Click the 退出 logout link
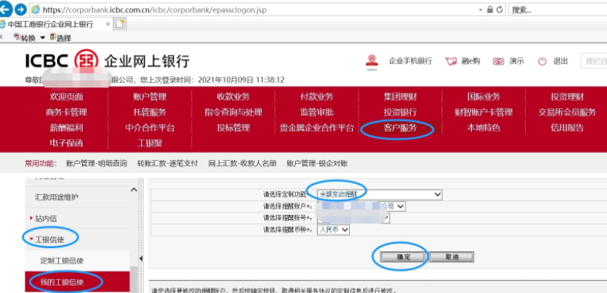607x293 pixels. [x=561, y=61]
